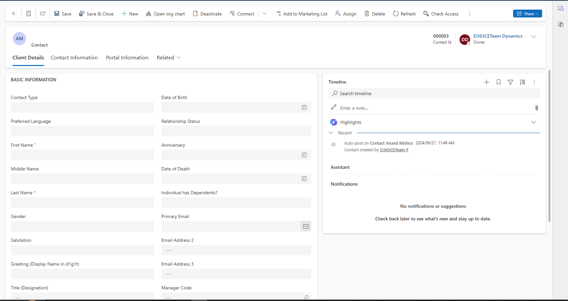Expand the Connect dropdown chevron
Viewport: 568px width, 301px height.
(x=264, y=13)
